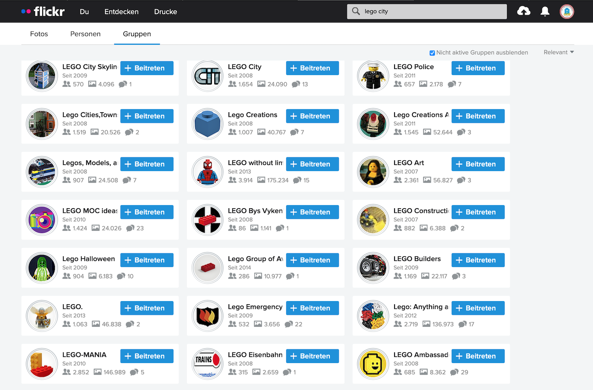The height and width of the screenshot is (390, 593).
Task: Open the LEGO Art group title
Action: [409, 163]
